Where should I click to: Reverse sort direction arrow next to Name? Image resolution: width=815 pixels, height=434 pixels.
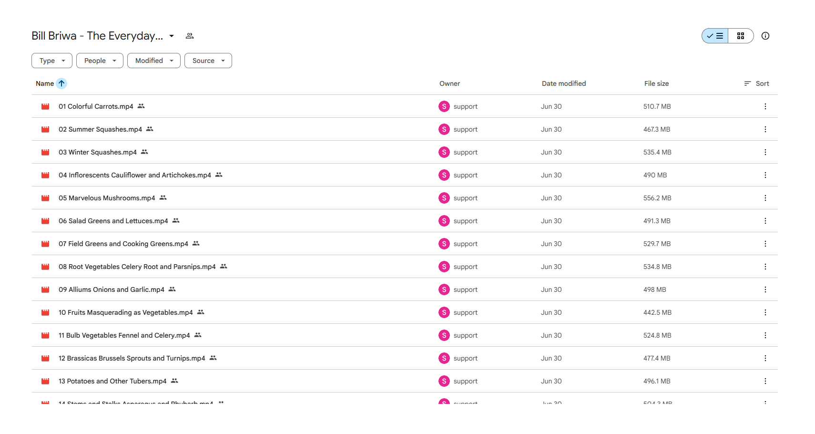61,83
